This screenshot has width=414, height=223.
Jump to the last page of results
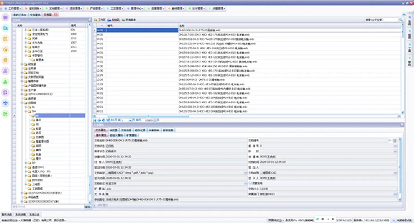(x=107, y=120)
